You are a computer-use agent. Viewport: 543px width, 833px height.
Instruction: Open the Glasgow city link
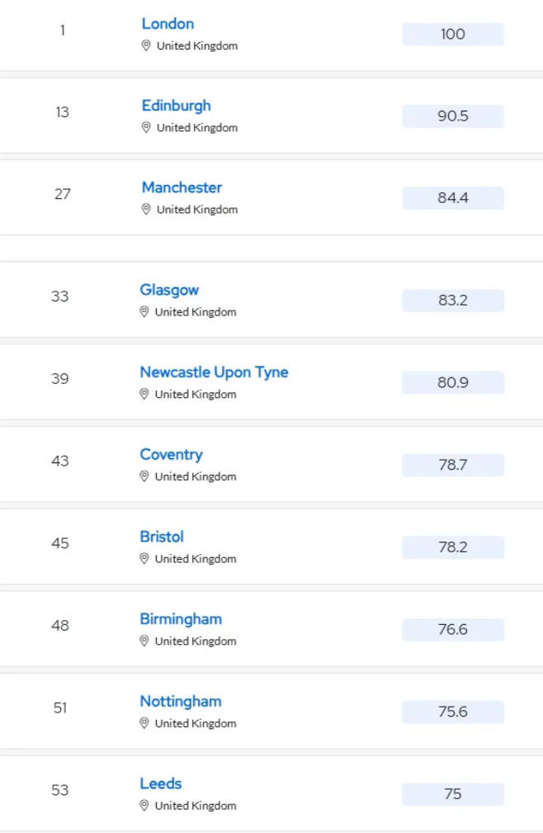pyautogui.click(x=169, y=290)
